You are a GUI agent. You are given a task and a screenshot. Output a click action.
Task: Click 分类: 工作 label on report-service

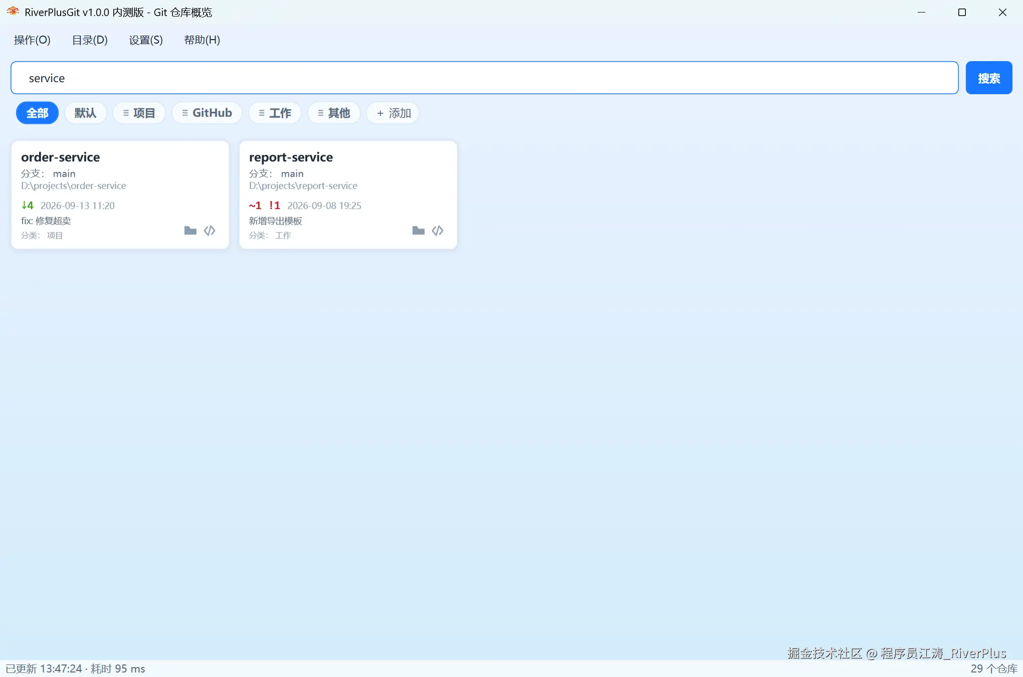tap(270, 236)
